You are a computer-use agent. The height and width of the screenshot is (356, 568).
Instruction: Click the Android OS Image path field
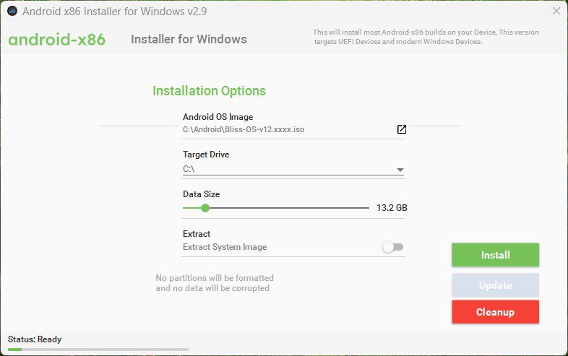tap(285, 130)
